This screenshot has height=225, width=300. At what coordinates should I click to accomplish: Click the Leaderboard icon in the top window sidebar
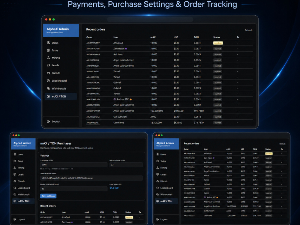pos(48,81)
